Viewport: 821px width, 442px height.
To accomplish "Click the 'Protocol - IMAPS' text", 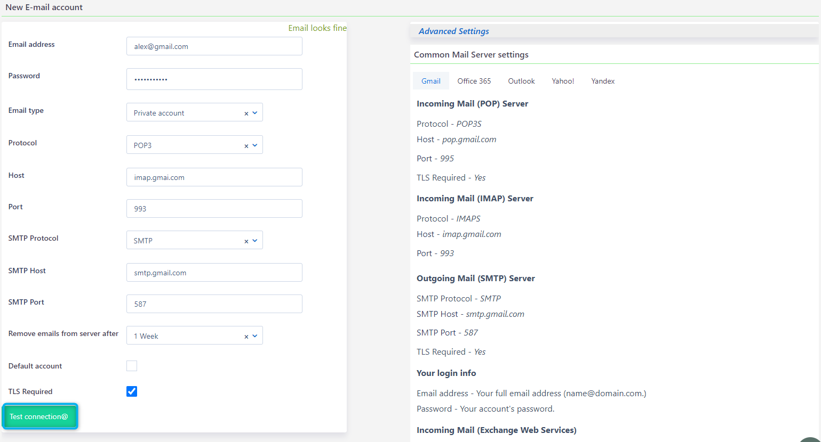I will pos(449,219).
